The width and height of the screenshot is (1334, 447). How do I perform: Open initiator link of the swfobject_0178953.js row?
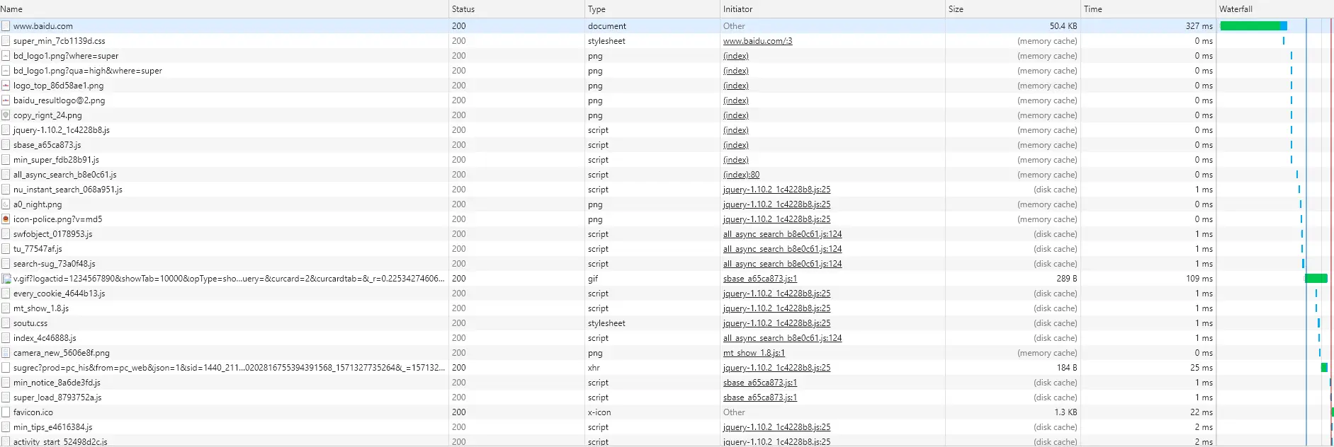(782, 234)
